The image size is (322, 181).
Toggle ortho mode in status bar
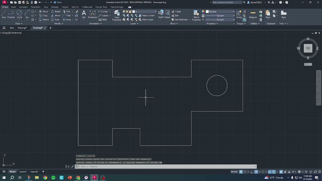point(252,172)
